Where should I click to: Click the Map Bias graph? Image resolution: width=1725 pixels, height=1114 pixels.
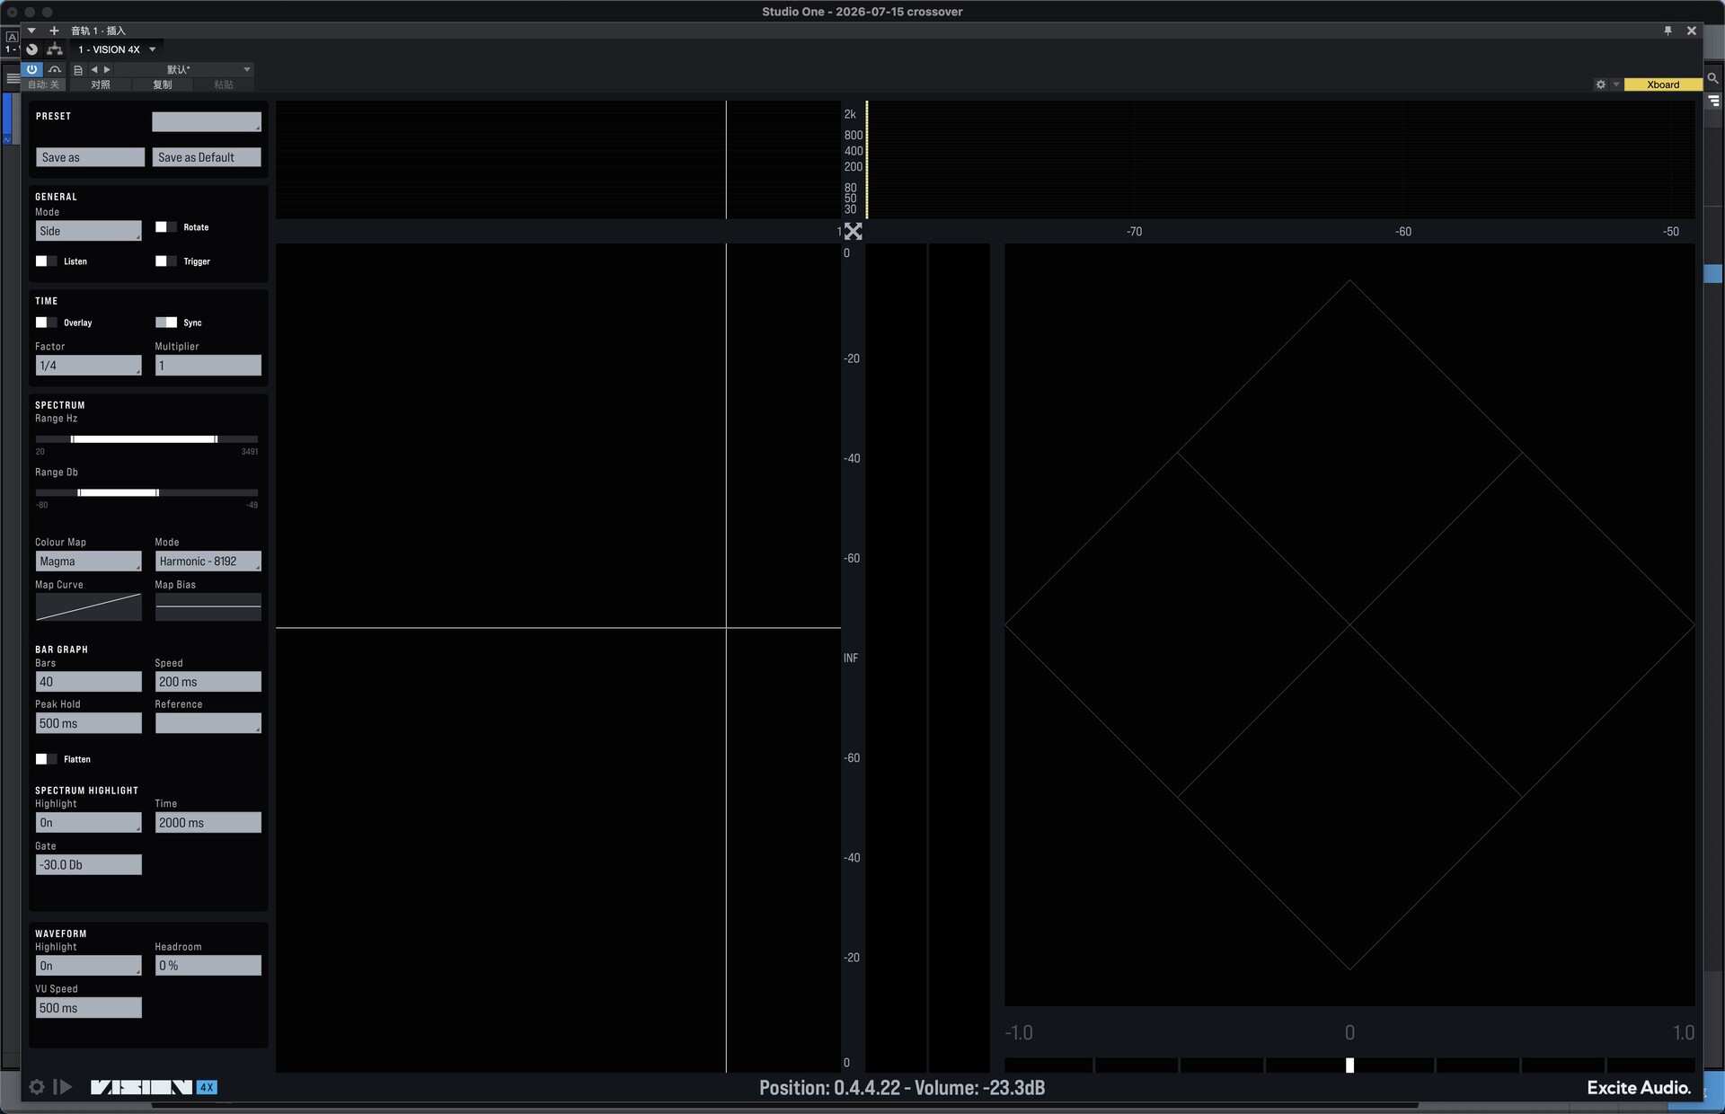(x=208, y=606)
